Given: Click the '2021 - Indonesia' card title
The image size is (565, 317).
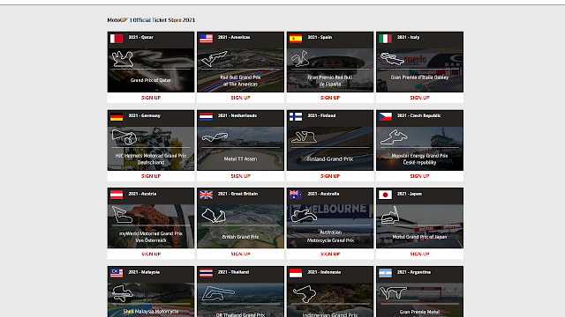Looking at the screenshot, I should (324, 272).
